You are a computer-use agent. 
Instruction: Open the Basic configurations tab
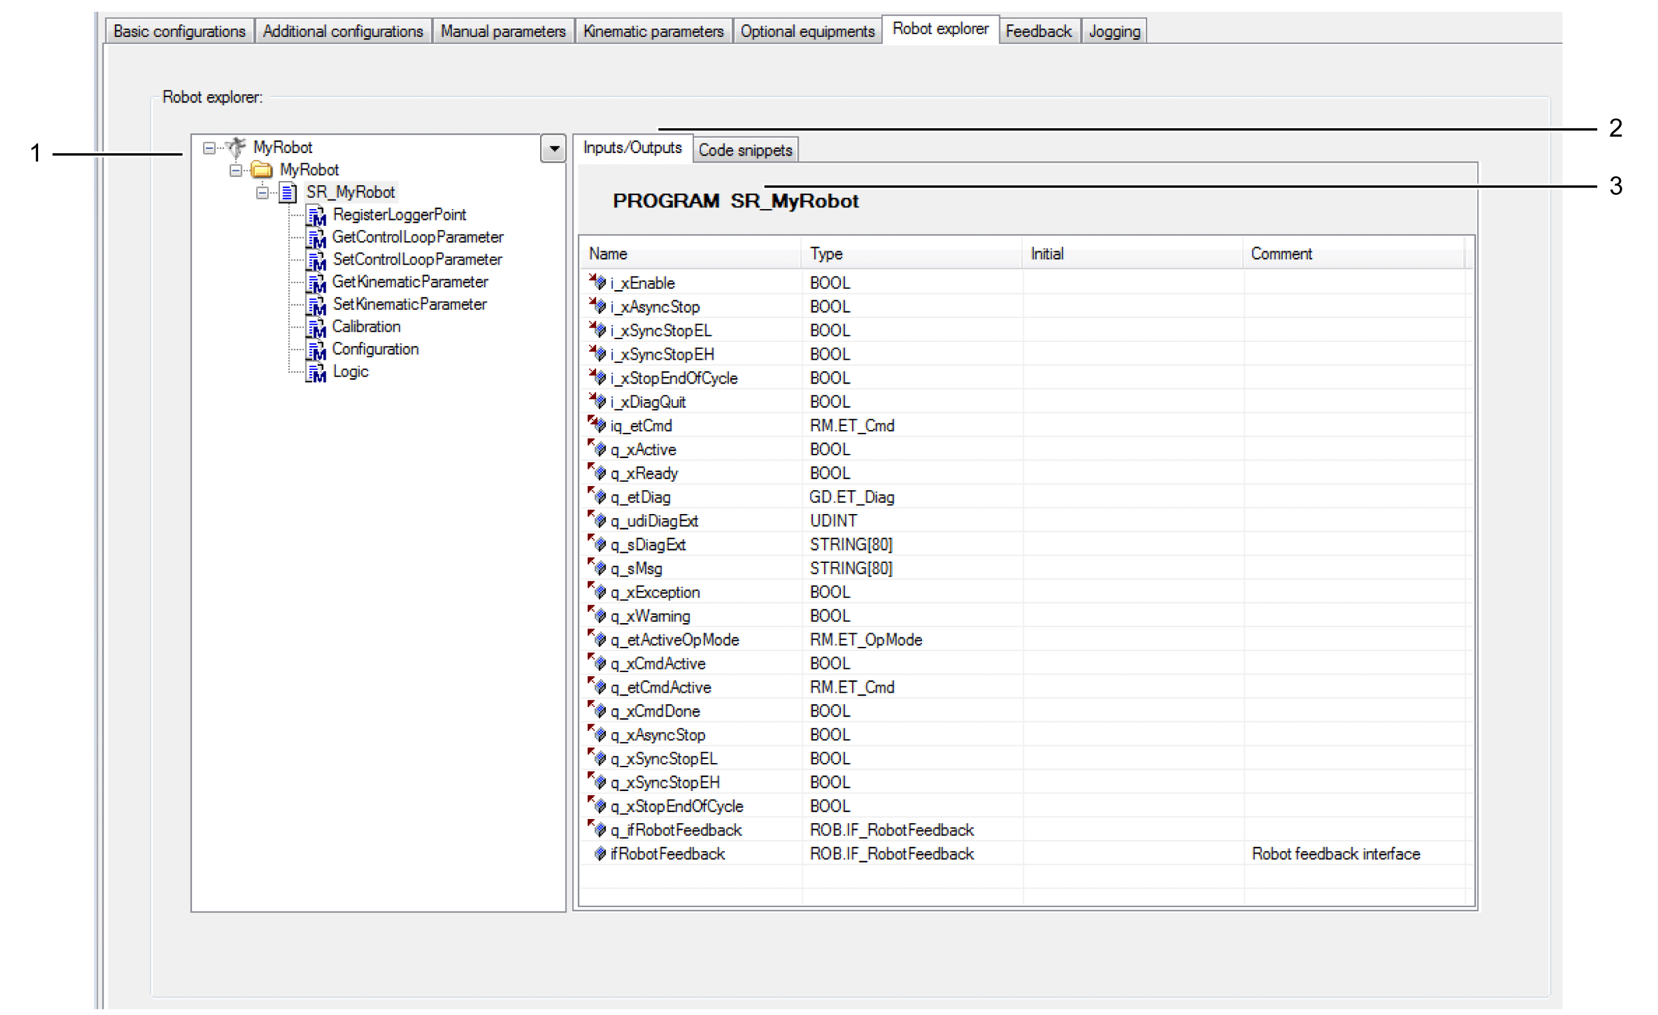(179, 31)
